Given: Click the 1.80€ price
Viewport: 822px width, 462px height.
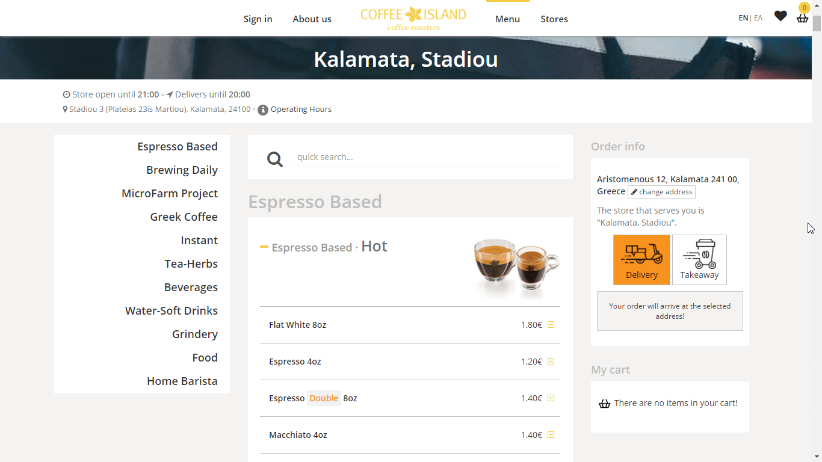Looking at the screenshot, I should click(x=531, y=325).
